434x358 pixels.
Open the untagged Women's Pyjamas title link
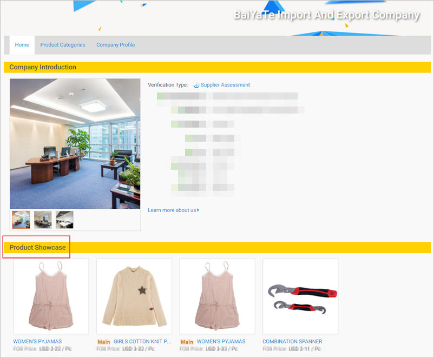37,342
